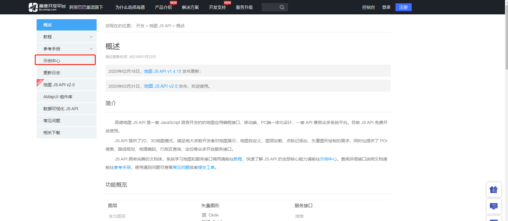Click 圆 Circle in the table
Viewport: 508px width, 221px height.
(x=210, y=215)
